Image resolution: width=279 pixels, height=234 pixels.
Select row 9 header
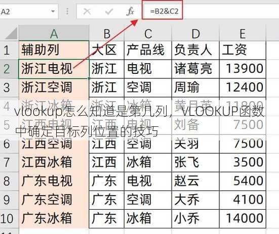pyautogui.click(x=9, y=200)
